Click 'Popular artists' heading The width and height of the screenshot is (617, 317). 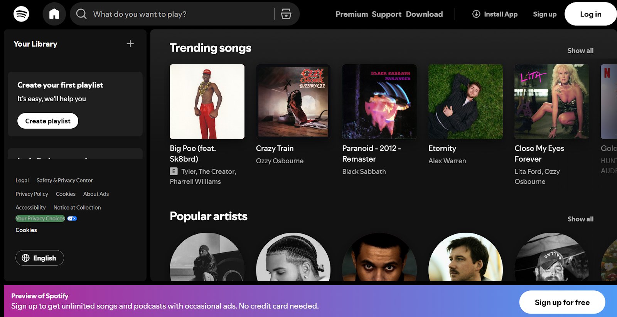209,216
